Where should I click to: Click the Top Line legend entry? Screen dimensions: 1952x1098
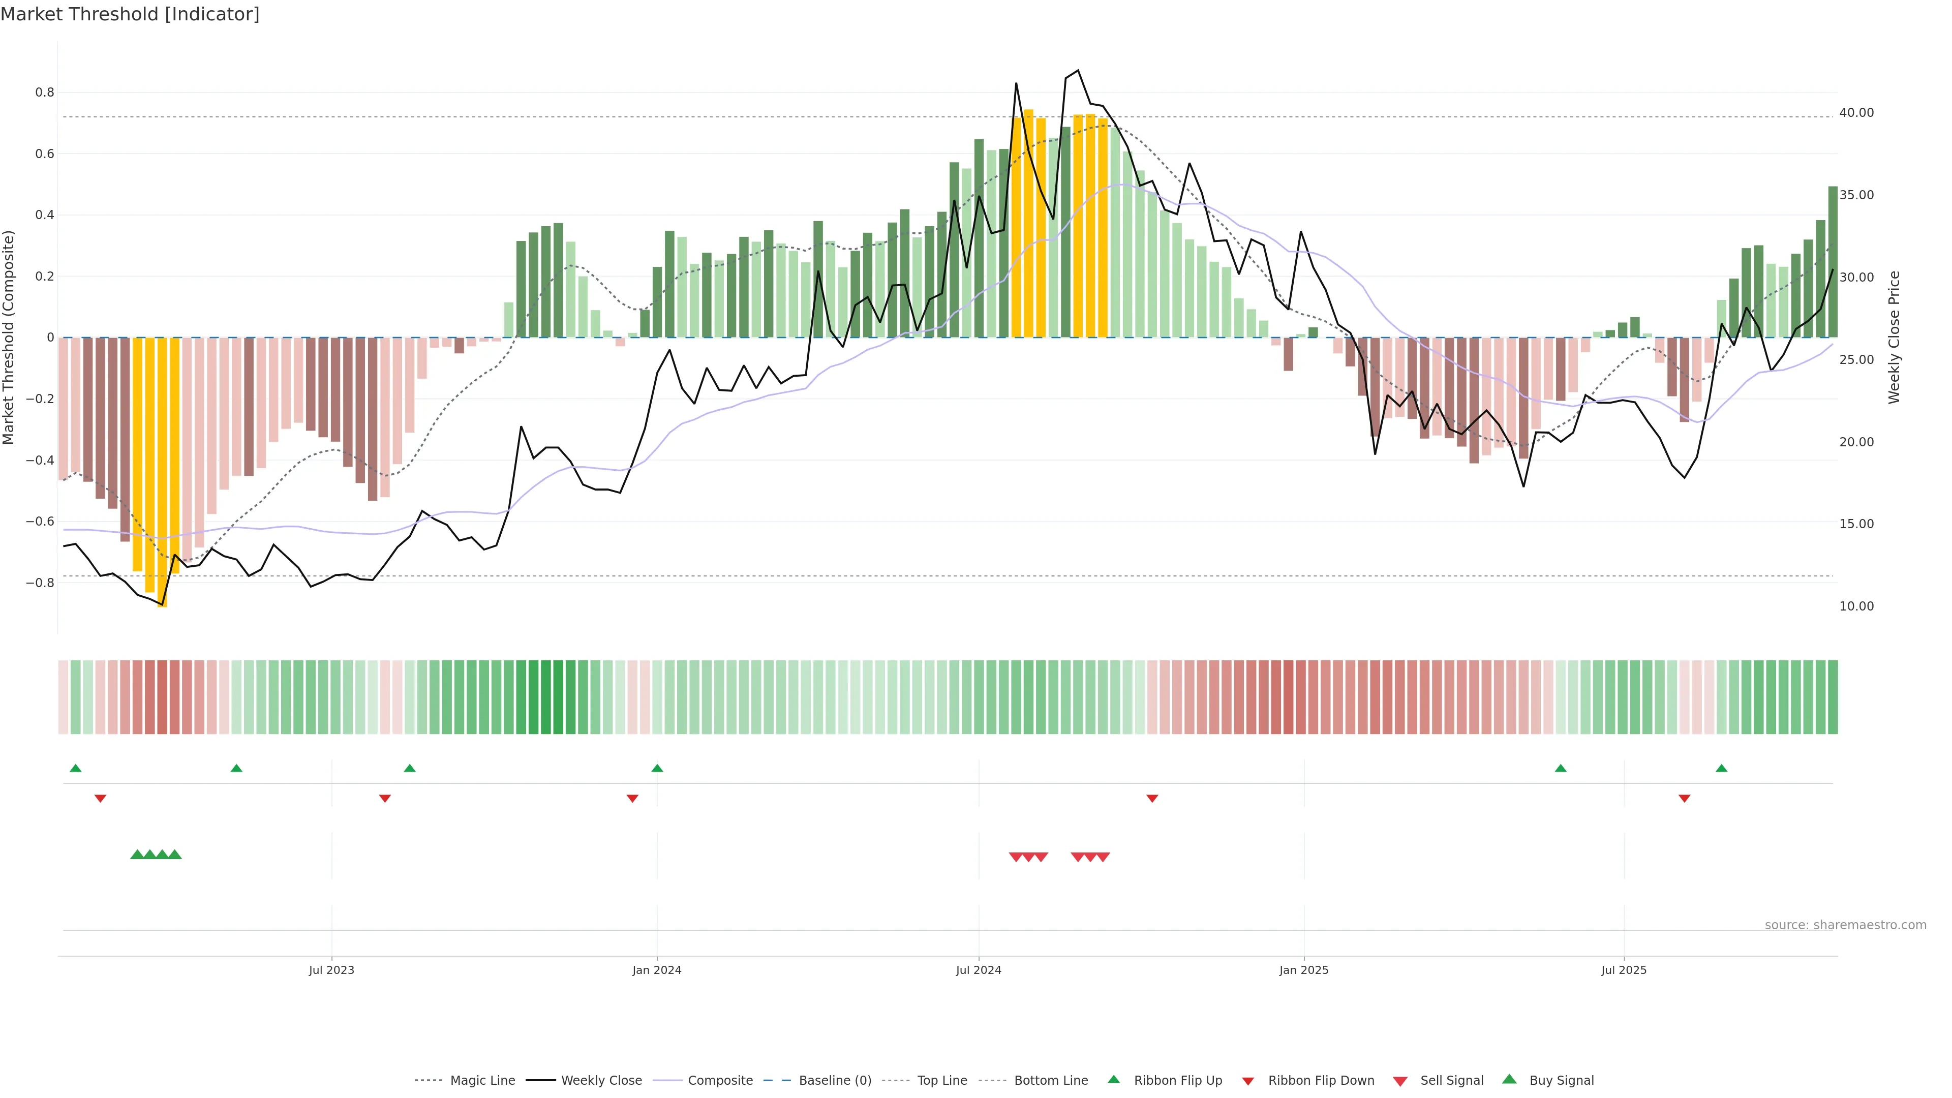[942, 1080]
